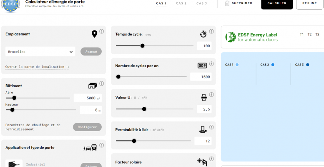The image size is (324, 167).
Task: Click the Calculer button
Action: click(x=277, y=4)
